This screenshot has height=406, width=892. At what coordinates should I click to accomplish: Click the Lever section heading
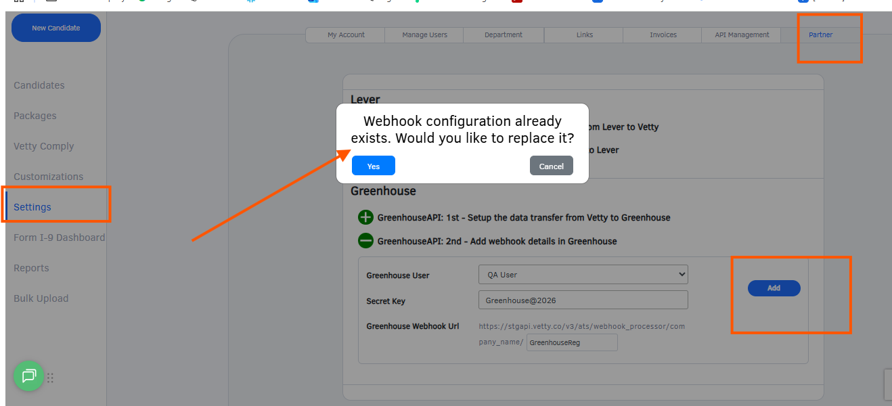pyautogui.click(x=365, y=99)
